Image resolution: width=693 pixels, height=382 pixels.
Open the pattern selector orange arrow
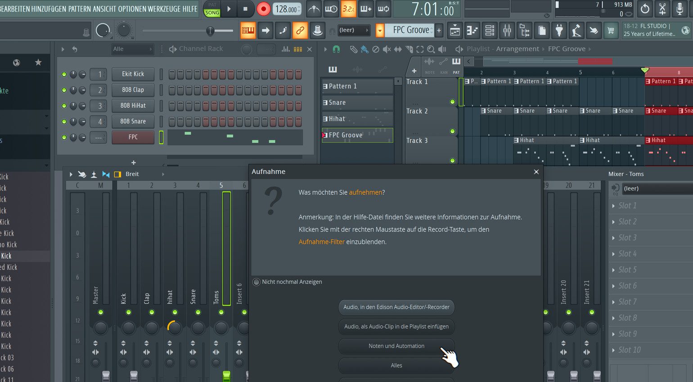(x=380, y=30)
